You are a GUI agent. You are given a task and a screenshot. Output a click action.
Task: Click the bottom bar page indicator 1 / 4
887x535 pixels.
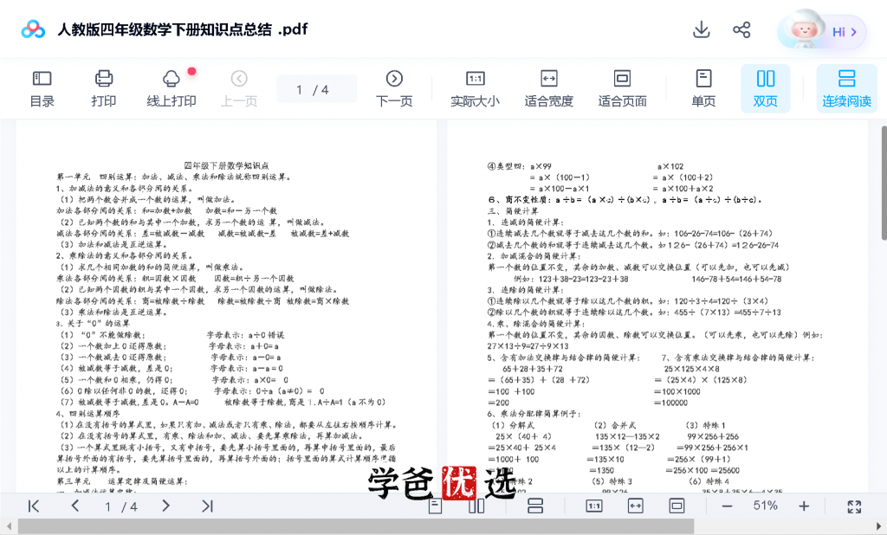[120, 506]
